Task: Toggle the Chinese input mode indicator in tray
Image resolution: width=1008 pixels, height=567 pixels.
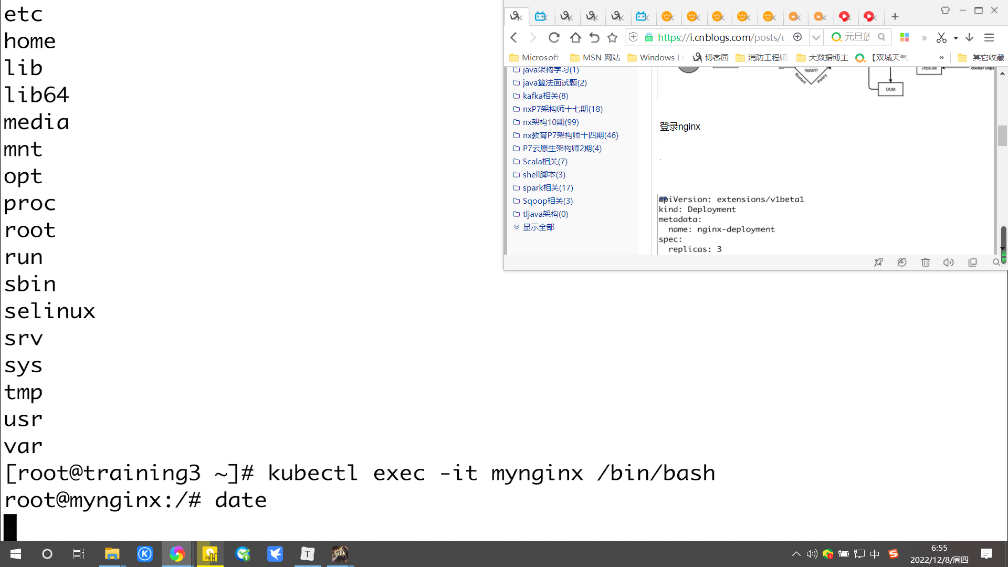Action: [x=875, y=554]
